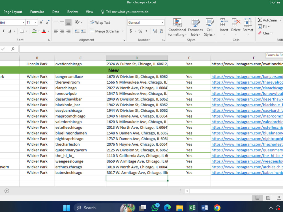Open Font settings dialog launcher

[x=49, y=40]
